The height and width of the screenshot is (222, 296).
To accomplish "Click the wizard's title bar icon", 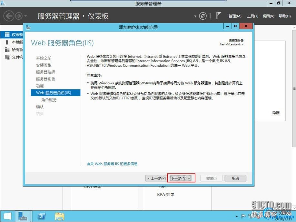I will (x=28, y=27).
